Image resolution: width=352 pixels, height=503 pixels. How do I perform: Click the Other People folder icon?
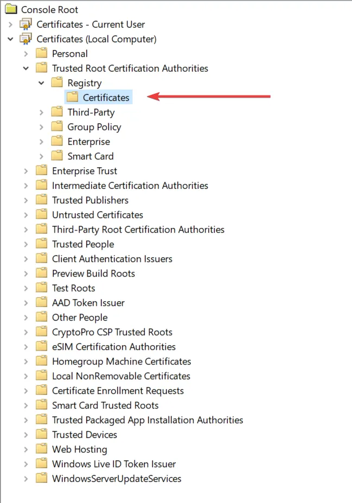pos(41,317)
